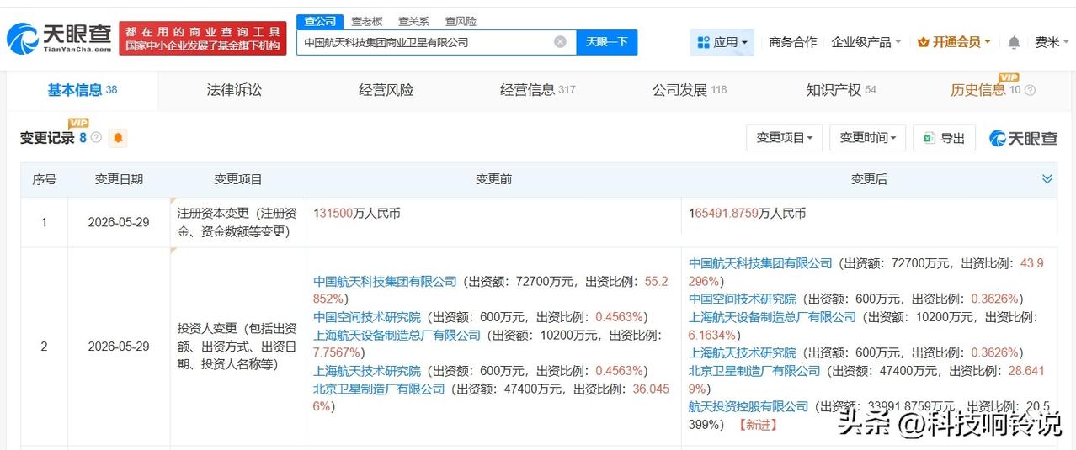The height and width of the screenshot is (450, 1076).
Task: Click the 2026-05-29 date in row 2
Action: coord(119,347)
